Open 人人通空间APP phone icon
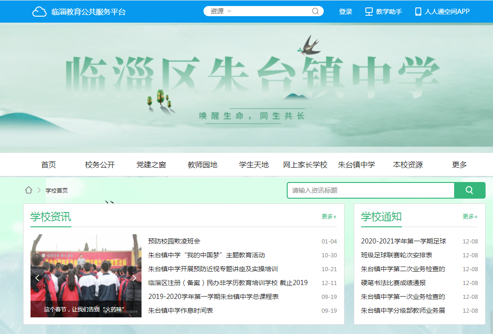Screen dimensions: 493x334 tap(418, 12)
